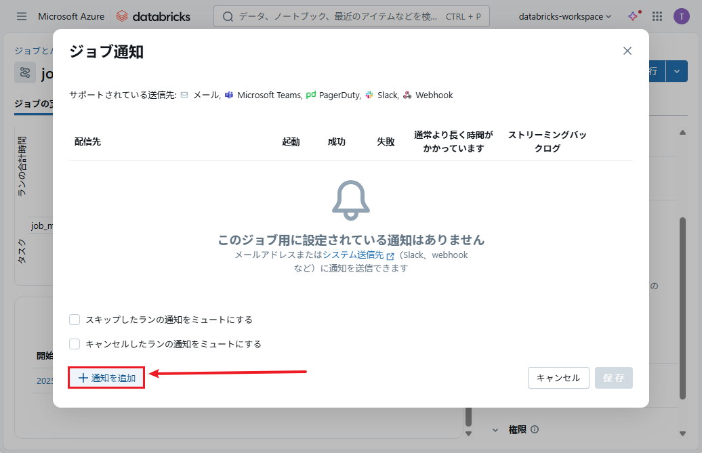
Task: Click the search box in top bar
Action: [x=351, y=16]
